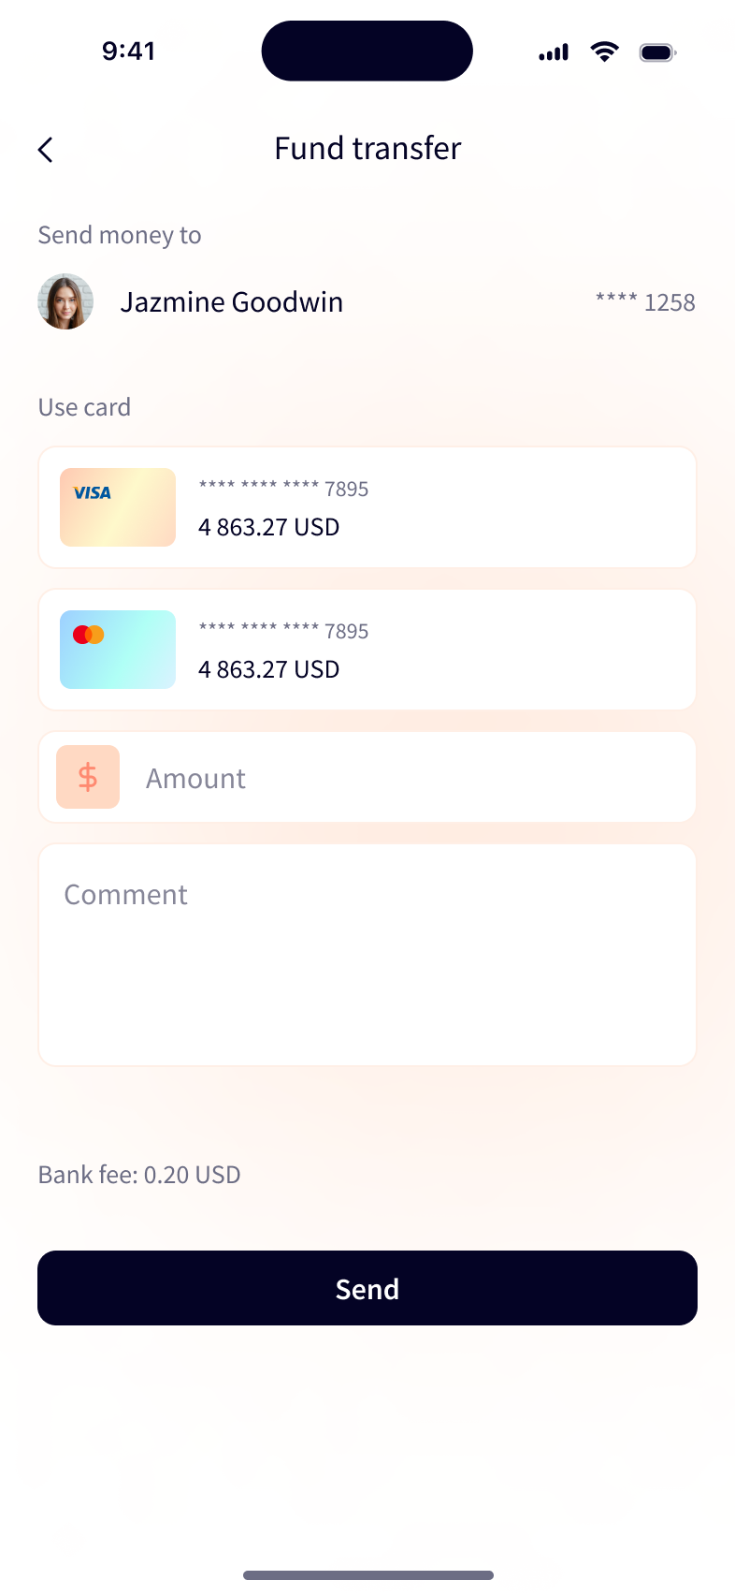The image size is (735, 1595).
Task: Tap the dollar sign icon
Action: [x=88, y=777]
